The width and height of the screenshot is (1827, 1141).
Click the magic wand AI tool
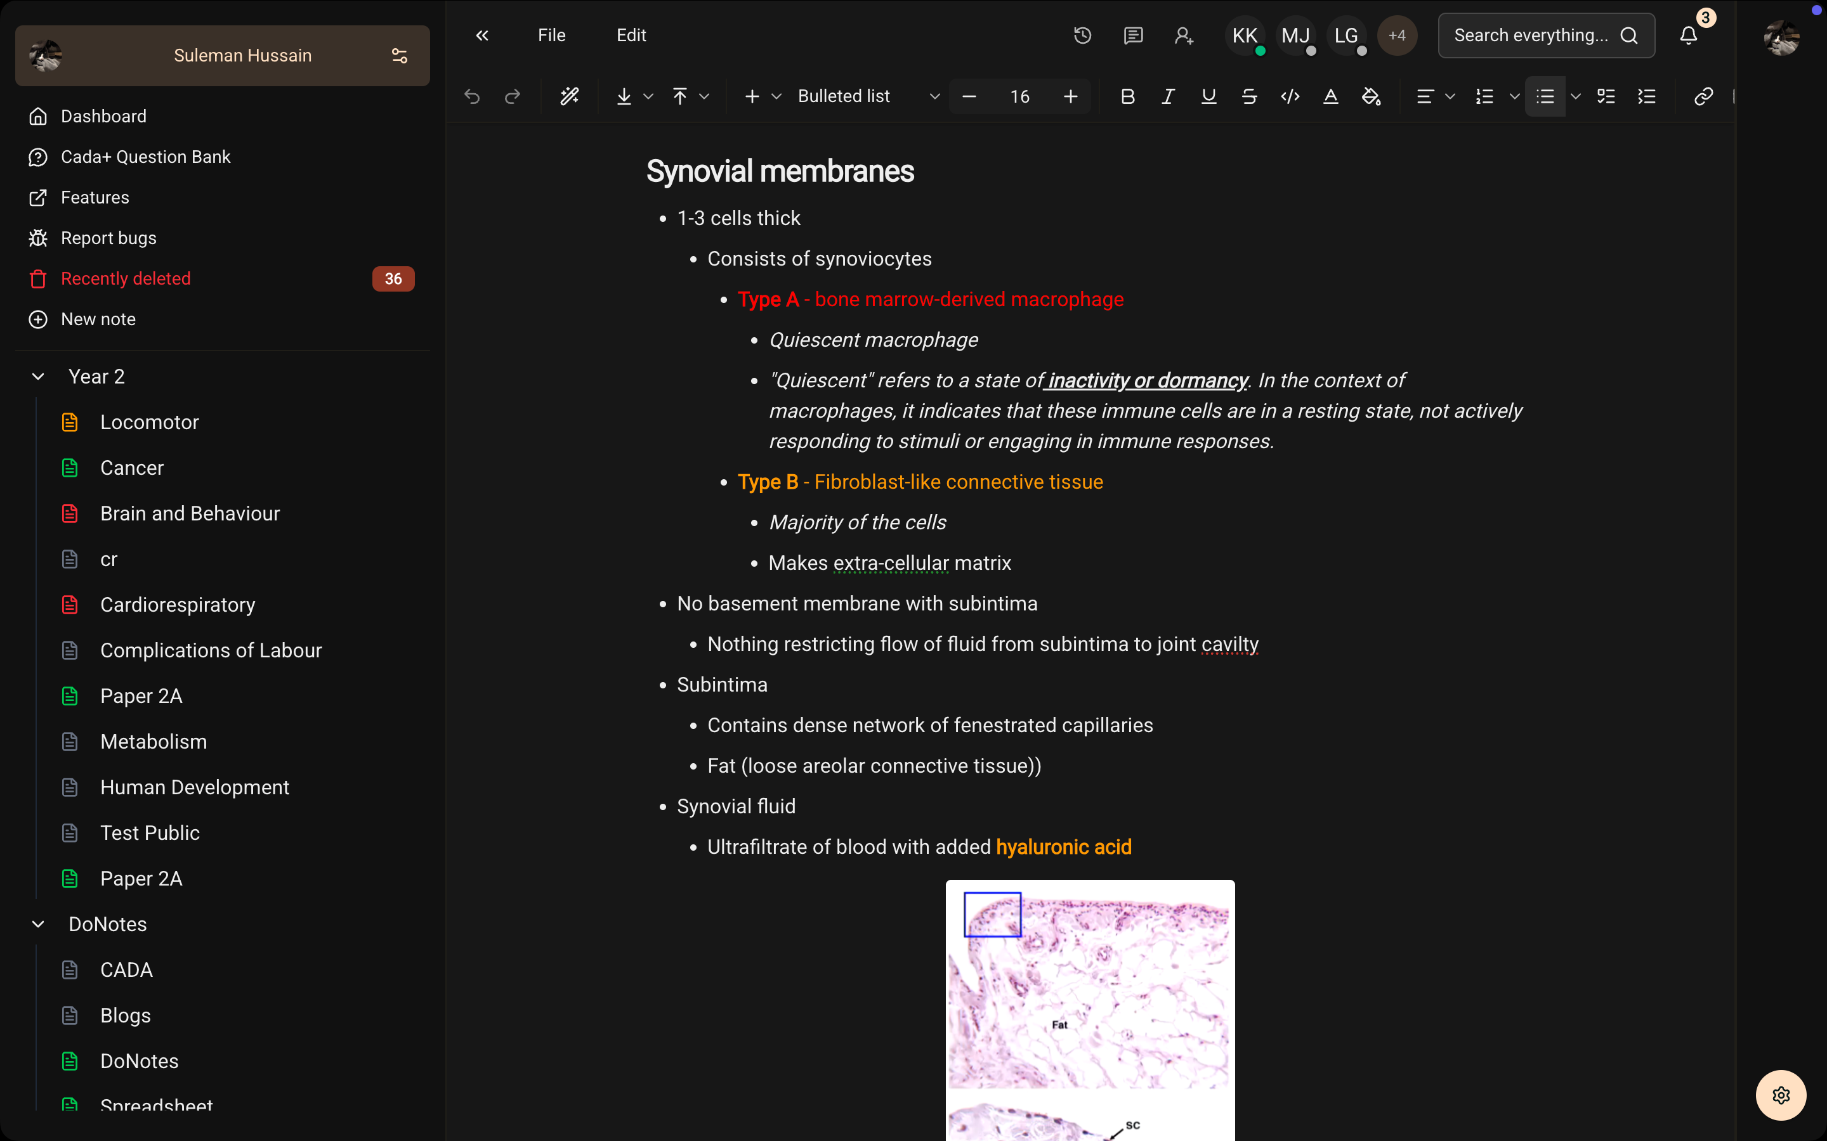(x=569, y=96)
